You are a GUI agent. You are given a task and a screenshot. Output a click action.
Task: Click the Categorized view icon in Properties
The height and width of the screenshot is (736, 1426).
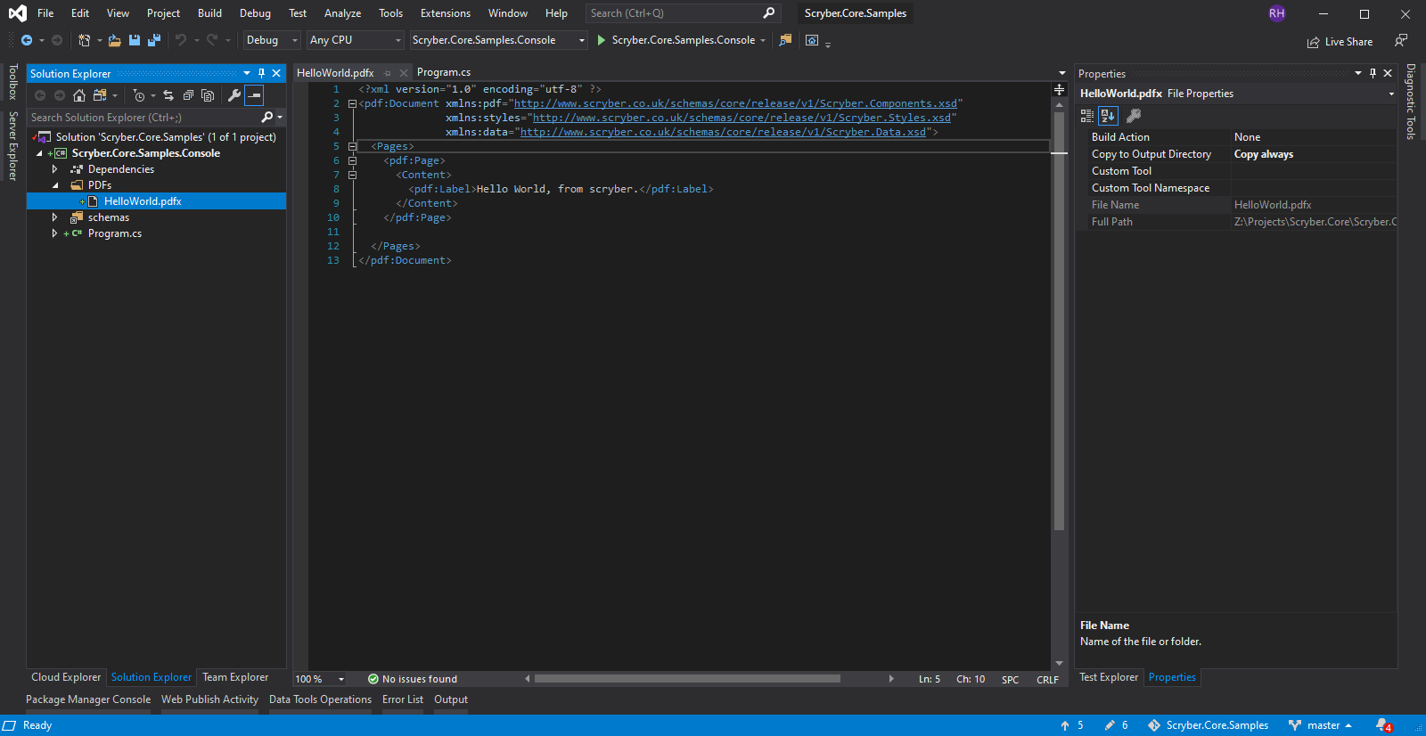(1087, 116)
